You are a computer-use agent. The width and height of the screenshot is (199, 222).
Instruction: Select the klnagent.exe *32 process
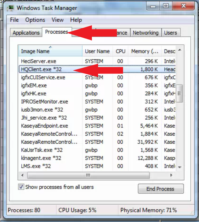(x=97, y=158)
